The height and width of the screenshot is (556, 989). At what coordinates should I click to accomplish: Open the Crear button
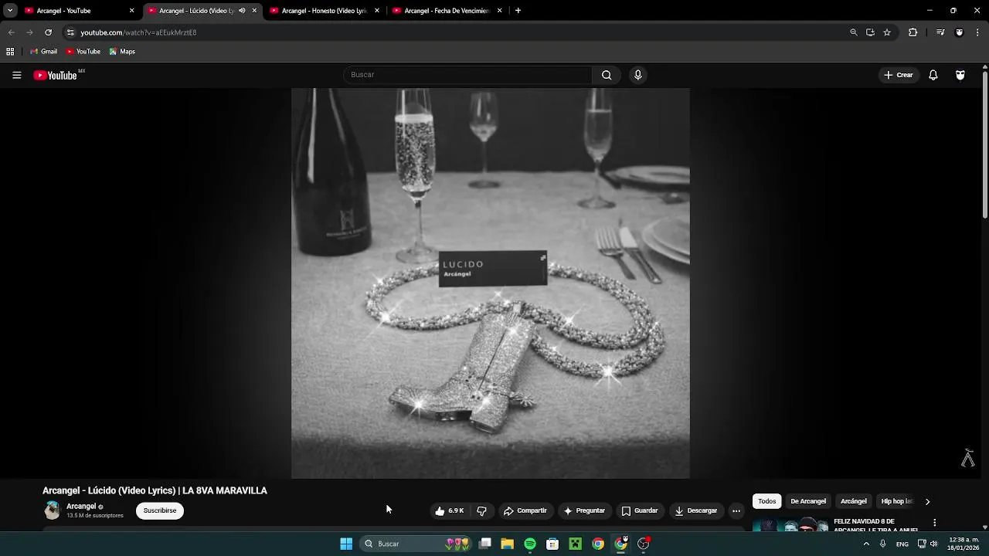(x=899, y=75)
